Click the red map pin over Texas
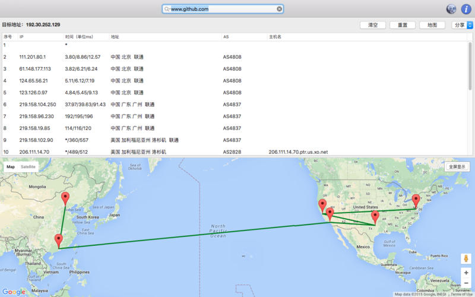Screen dimensions: 475x297 (375, 216)
